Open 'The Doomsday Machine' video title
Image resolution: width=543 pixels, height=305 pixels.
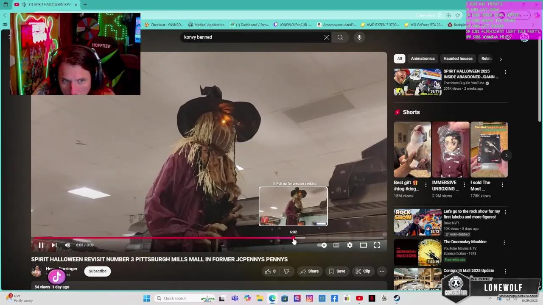click(x=465, y=242)
